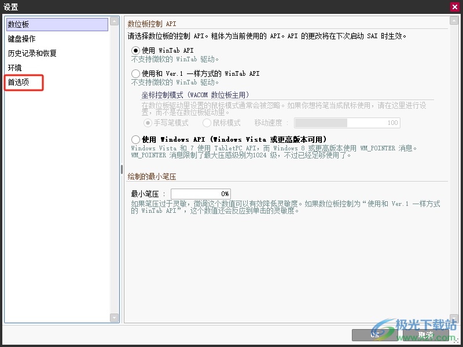The height and width of the screenshot is (347, 463).
Task: Click the category list scroll-up arrow
Action: tap(114, 21)
